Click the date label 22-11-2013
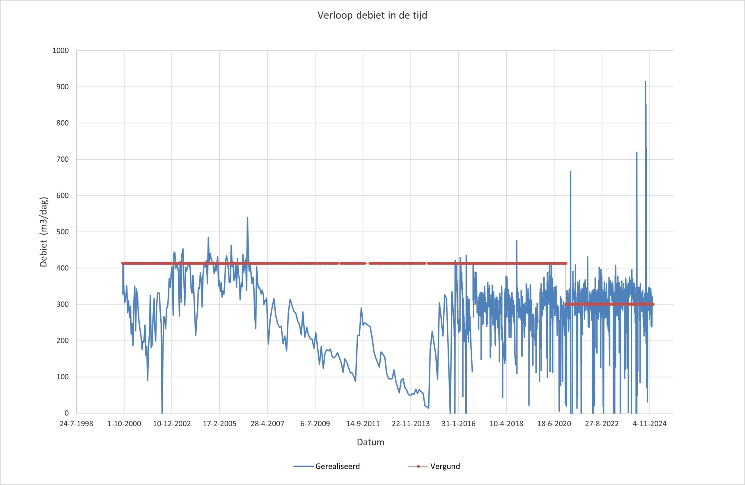 [411, 424]
